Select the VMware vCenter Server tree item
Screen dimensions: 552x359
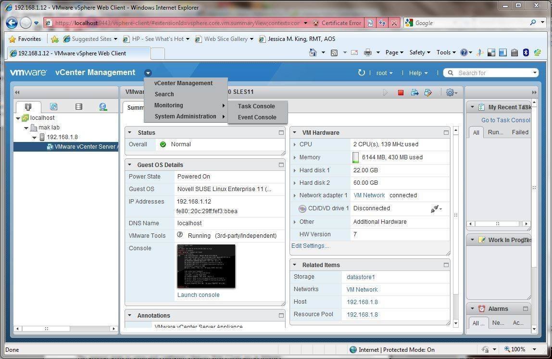66,147
